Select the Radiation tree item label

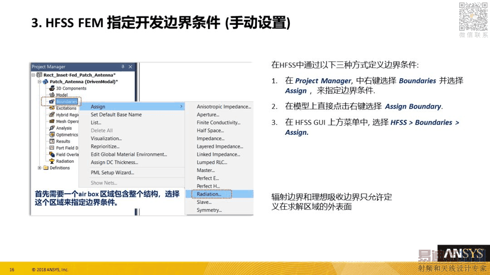(65, 161)
